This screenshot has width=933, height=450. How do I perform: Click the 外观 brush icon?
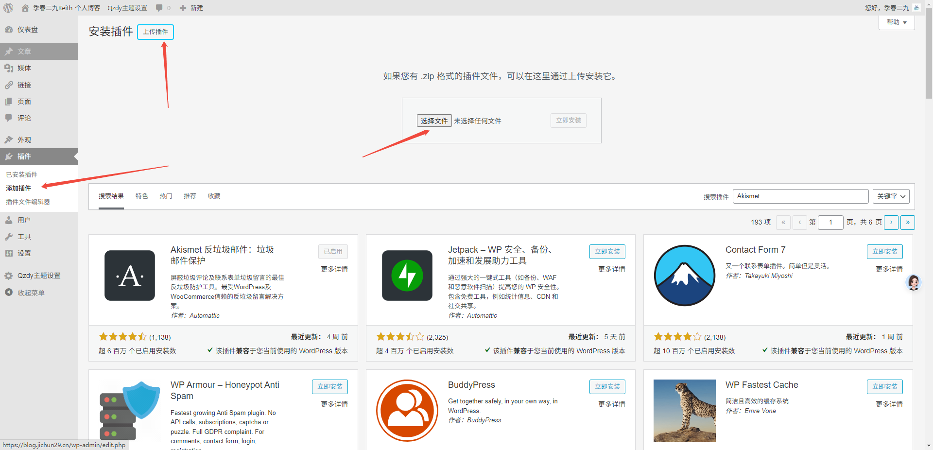click(9, 140)
